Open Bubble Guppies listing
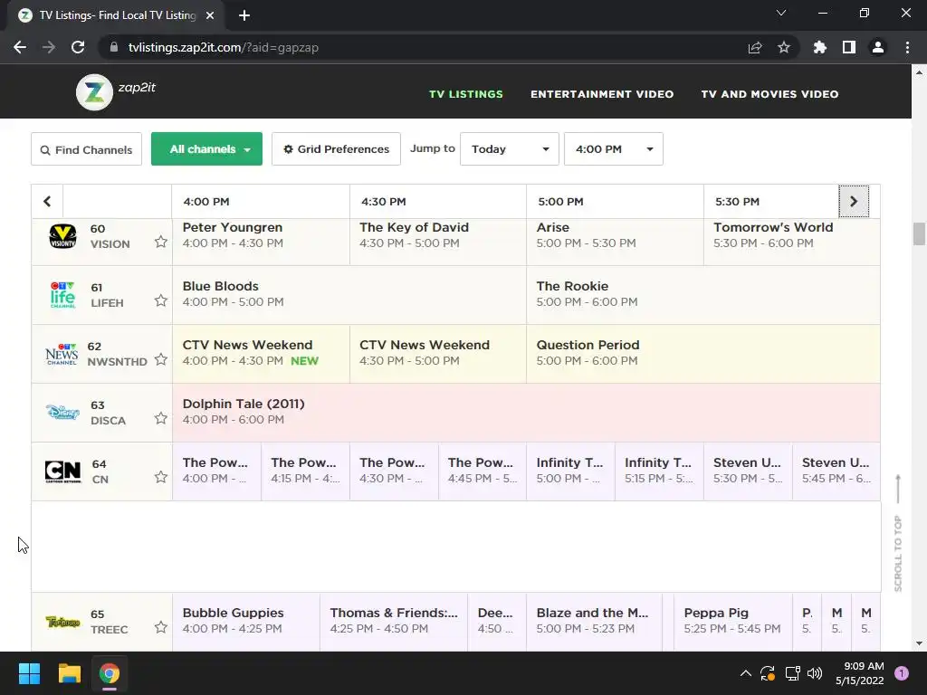This screenshot has height=695, width=927. pos(246,621)
